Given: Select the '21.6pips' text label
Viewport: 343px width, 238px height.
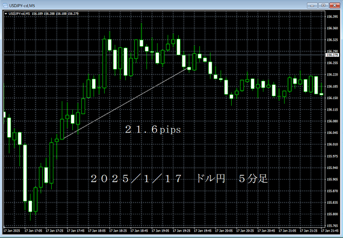Looking at the screenshot, I should point(153,130).
